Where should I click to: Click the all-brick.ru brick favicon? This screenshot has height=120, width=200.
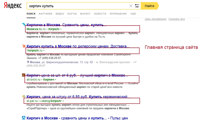tap(24, 75)
